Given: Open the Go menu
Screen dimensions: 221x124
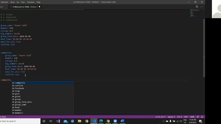Looking at the screenshot, I should [18, 2].
